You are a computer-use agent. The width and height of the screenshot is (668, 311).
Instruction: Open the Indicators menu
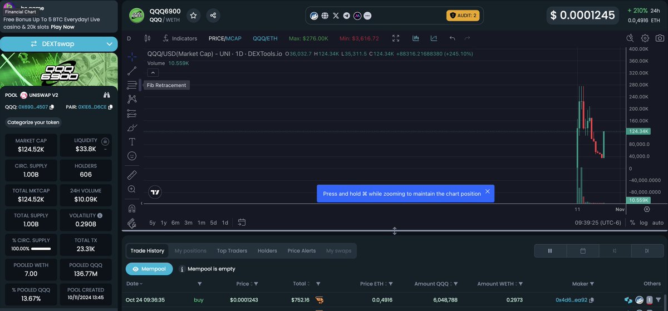tap(180, 38)
